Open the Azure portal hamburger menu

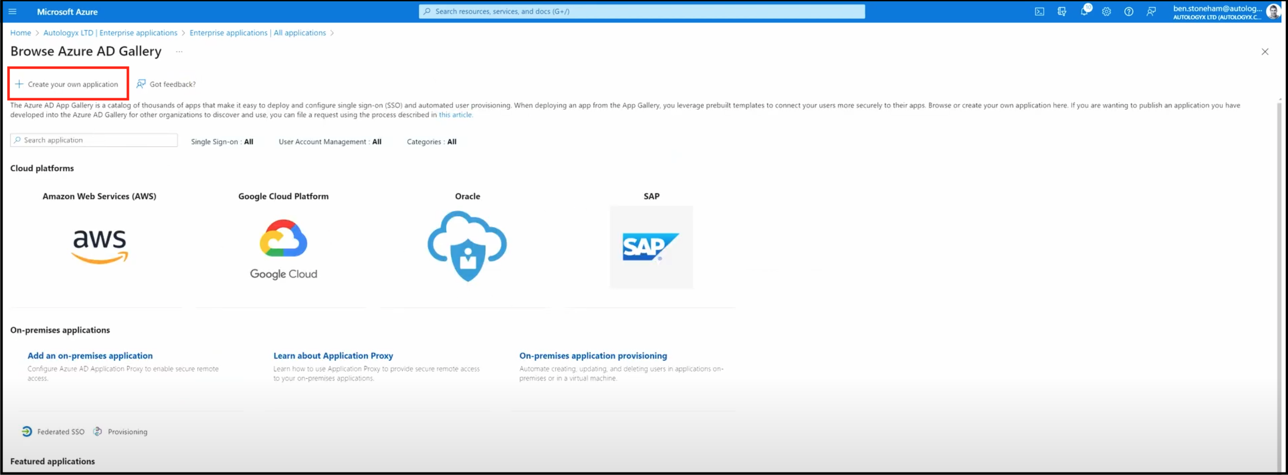[13, 12]
